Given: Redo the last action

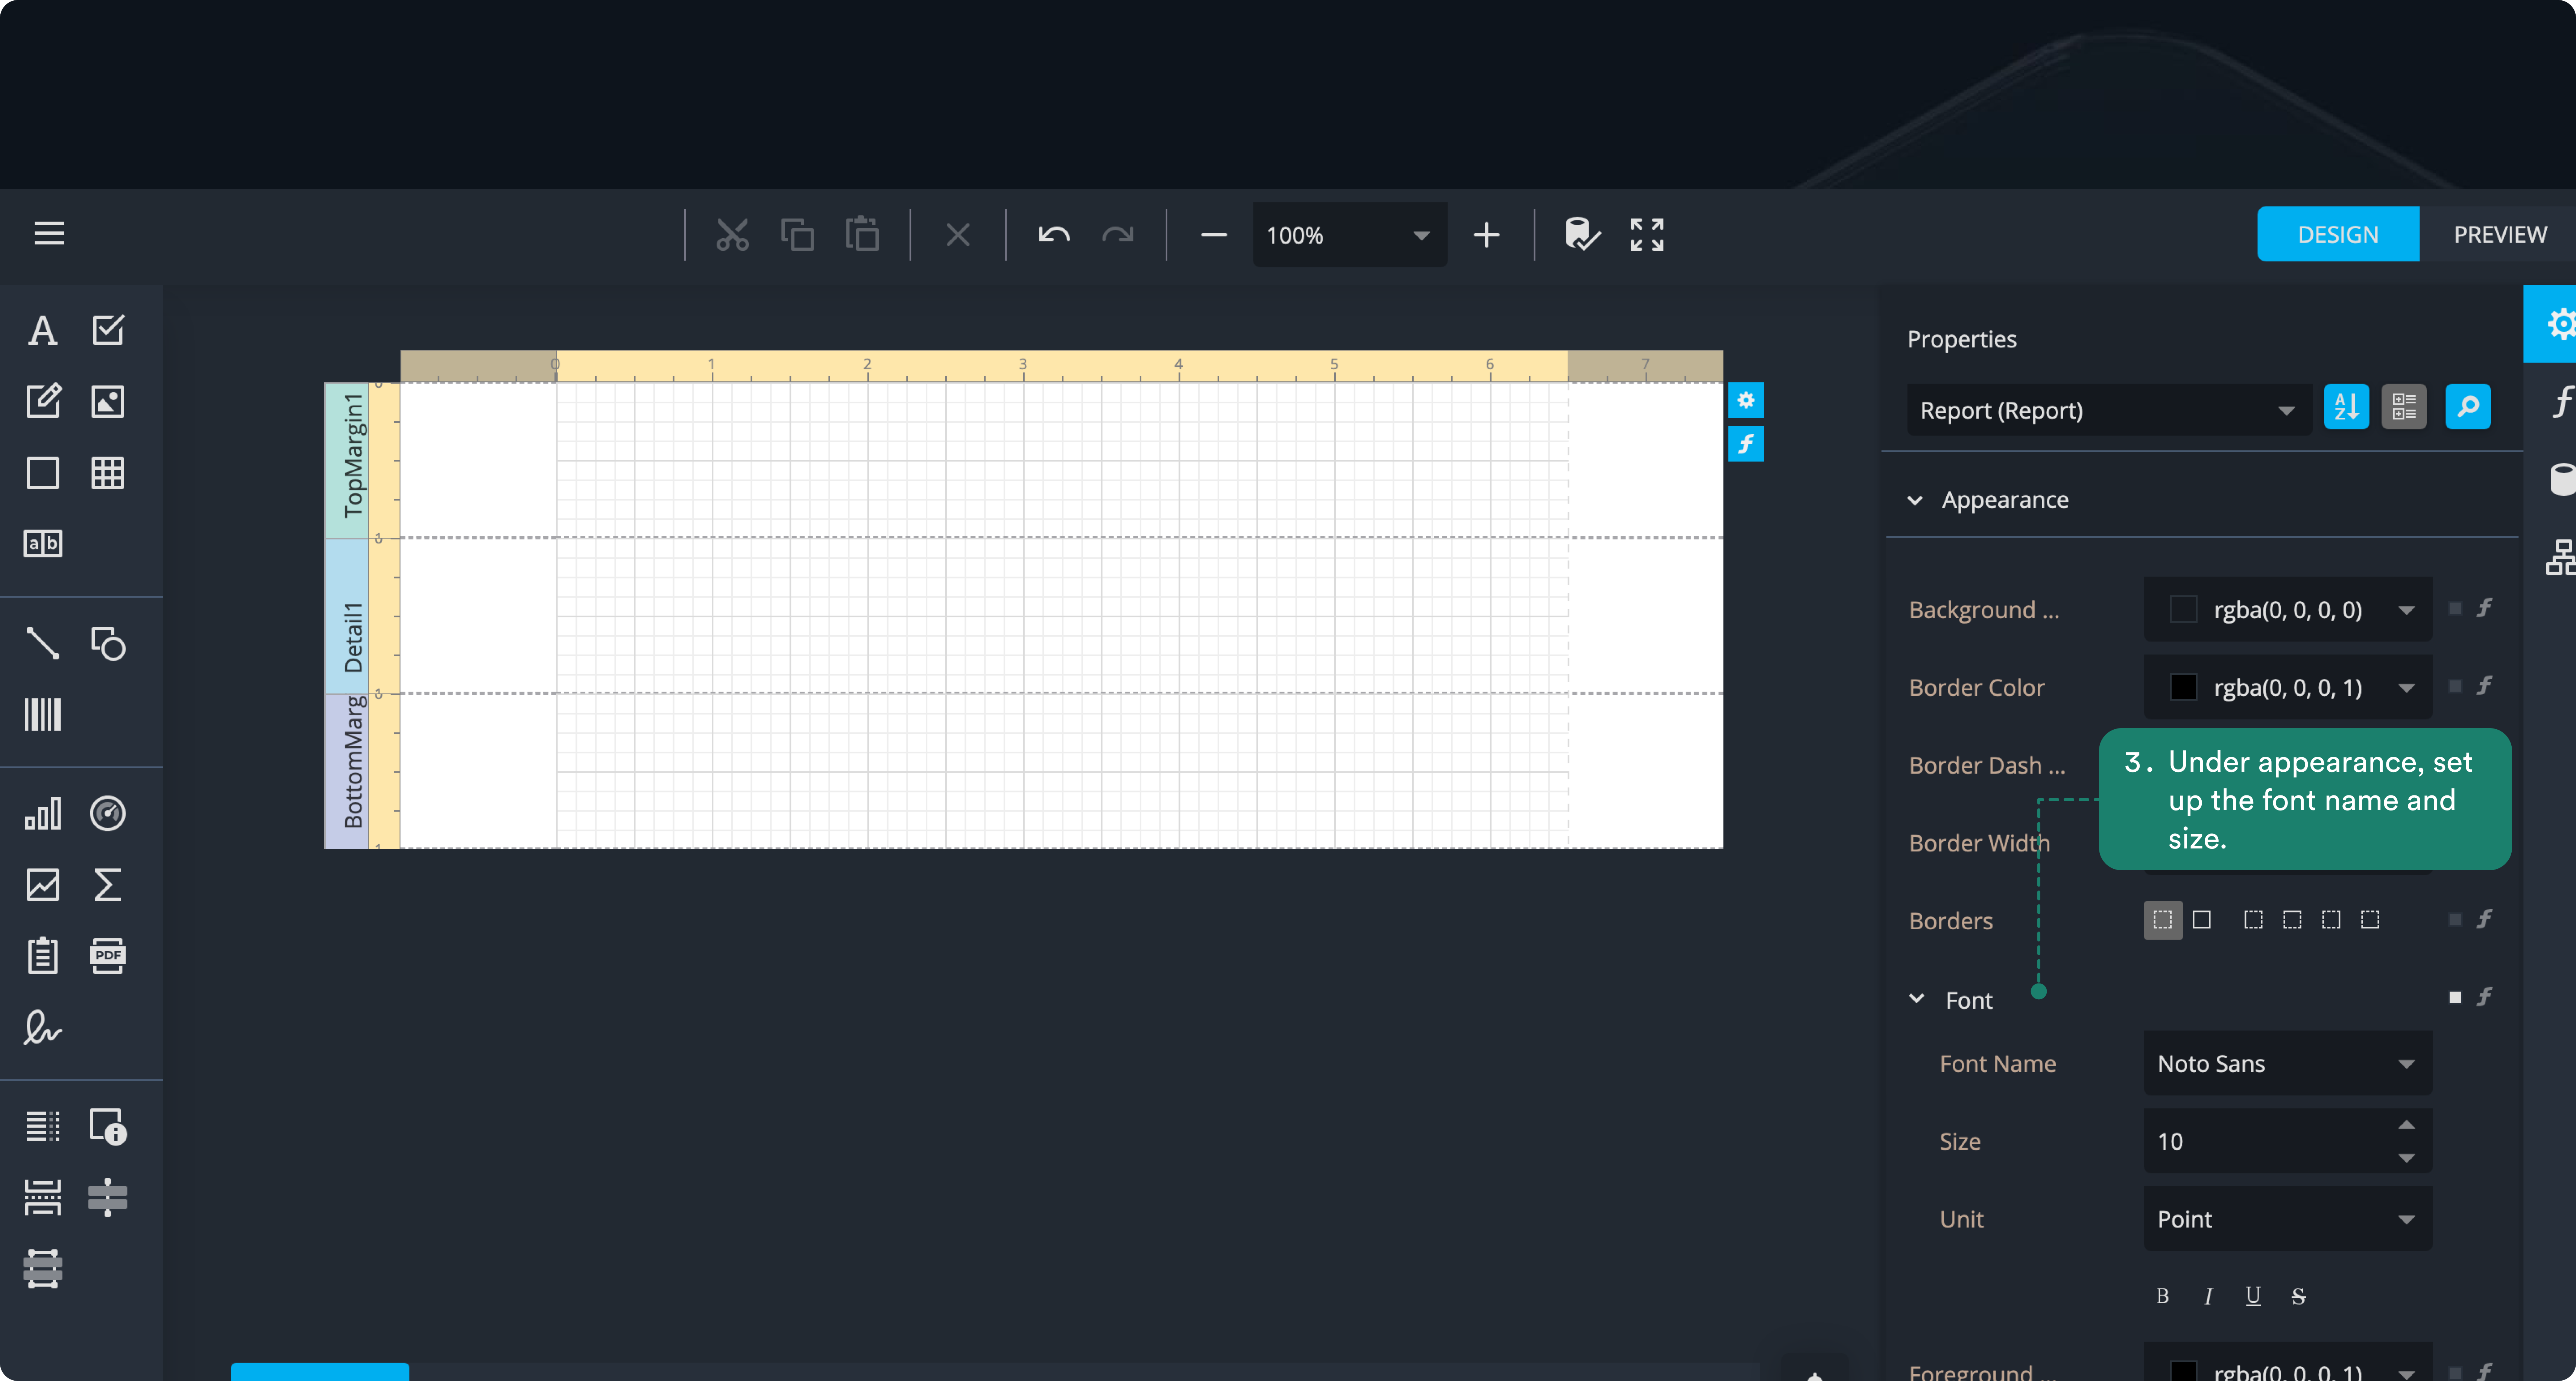Looking at the screenshot, I should tap(1118, 235).
